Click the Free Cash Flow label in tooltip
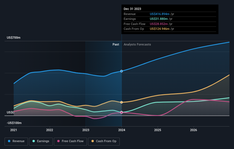 135,24
